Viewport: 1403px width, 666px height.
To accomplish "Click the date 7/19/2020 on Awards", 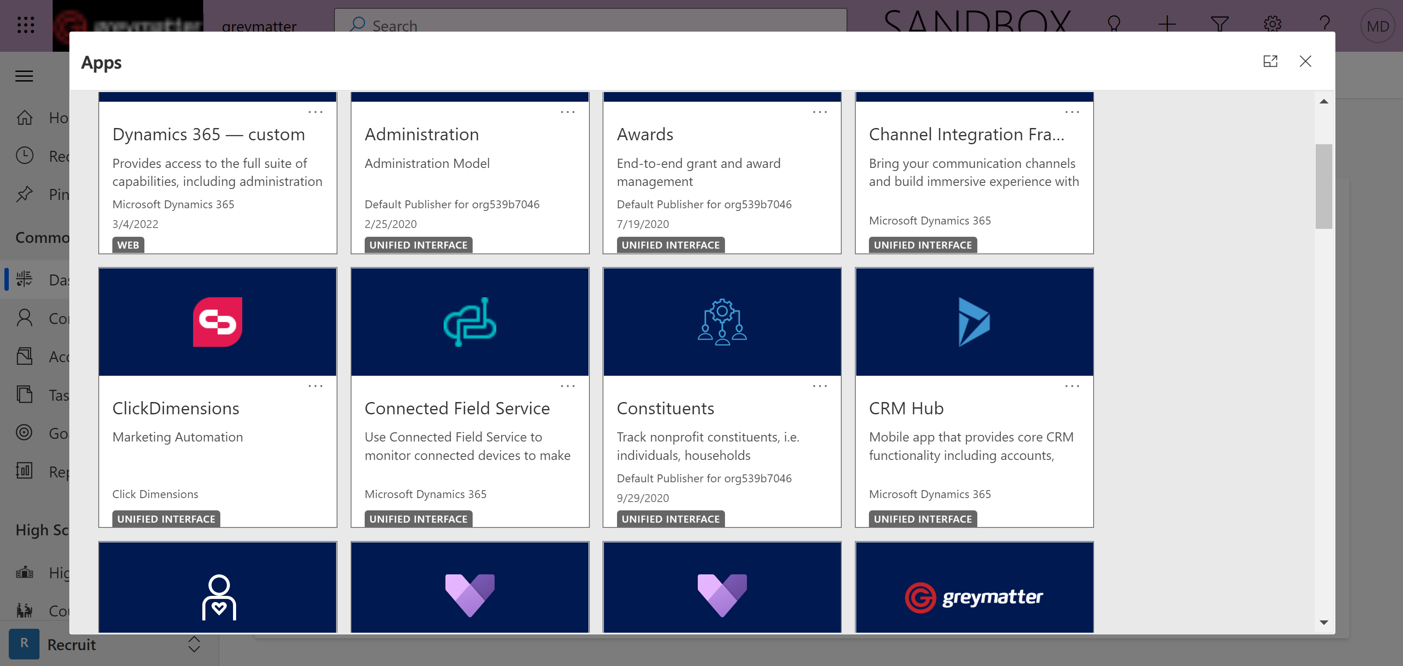I will 642,224.
